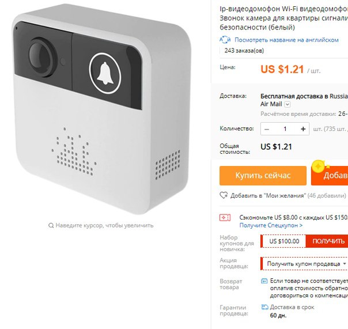The width and height of the screenshot is (348, 329).
Task: Click the magnifier icon below product image
Action: click(x=51, y=225)
